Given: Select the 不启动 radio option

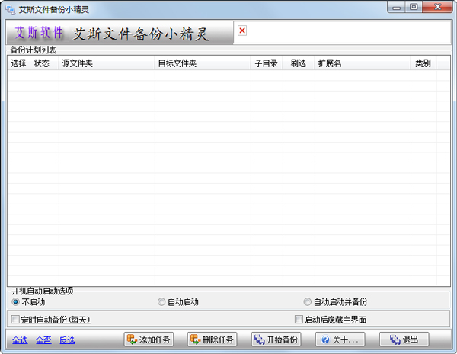Looking at the screenshot, I should 16,302.
